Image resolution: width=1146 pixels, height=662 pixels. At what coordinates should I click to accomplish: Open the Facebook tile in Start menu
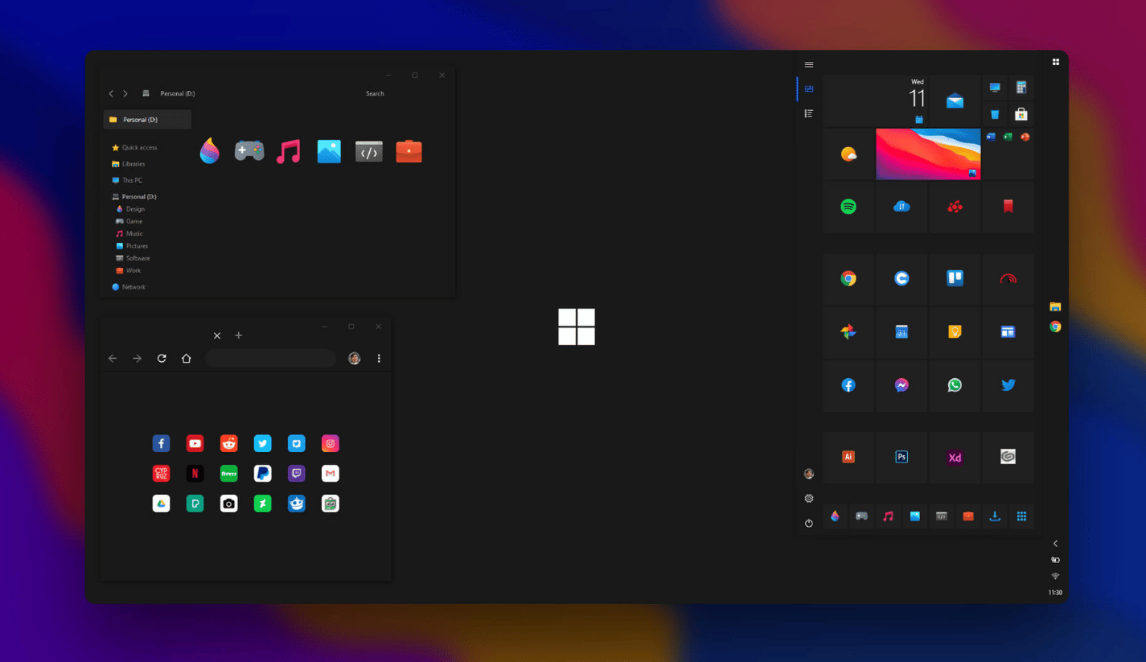coord(848,385)
